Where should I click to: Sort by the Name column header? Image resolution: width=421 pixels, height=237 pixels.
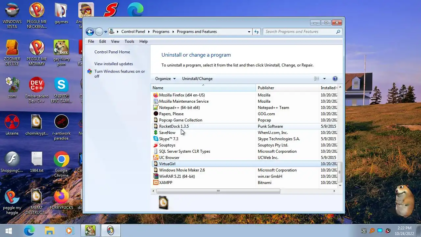click(203, 88)
